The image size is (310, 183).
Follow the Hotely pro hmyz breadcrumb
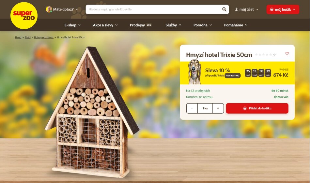pos(44,37)
